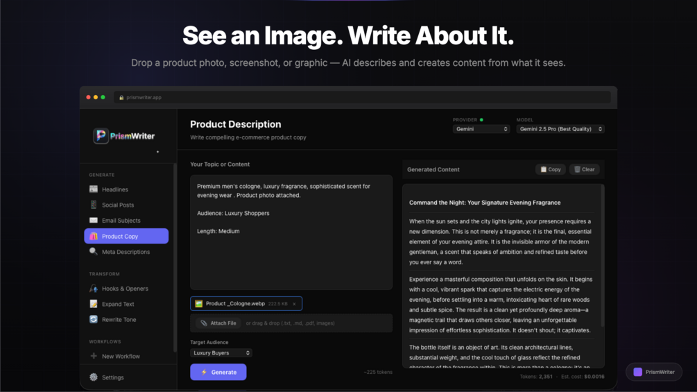Open Headlines in the sidebar
Viewport: 697px width, 392px height.
tap(126, 189)
